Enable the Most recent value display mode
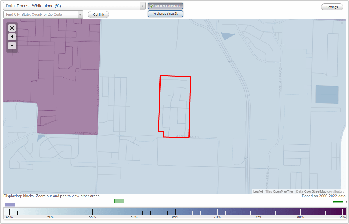The width and height of the screenshot is (349, 224). click(165, 6)
